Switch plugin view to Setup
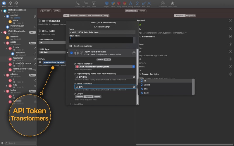234x146 pixels. click(107, 60)
